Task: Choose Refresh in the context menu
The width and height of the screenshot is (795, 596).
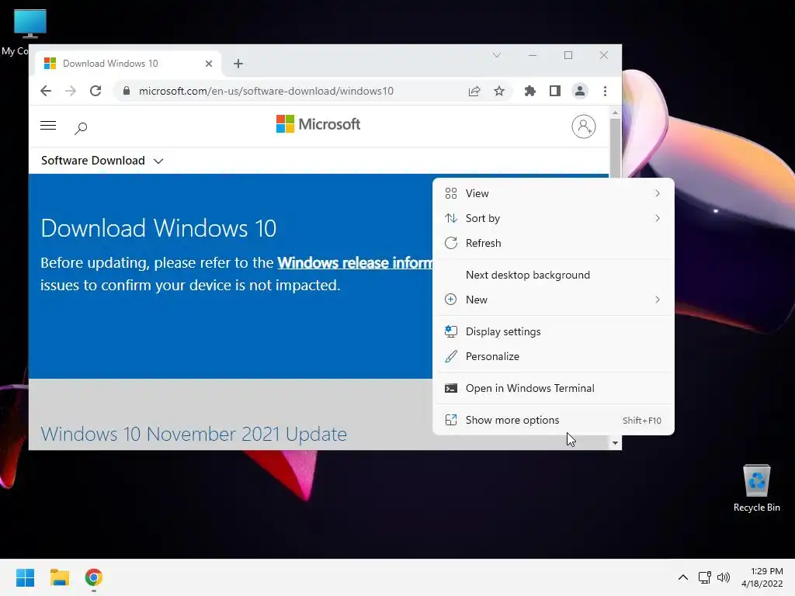Action: coord(553,243)
